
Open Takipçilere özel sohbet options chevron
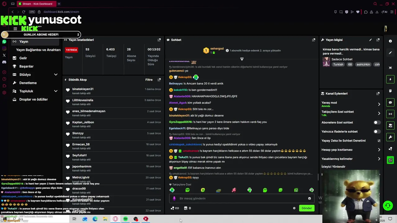[379, 113]
